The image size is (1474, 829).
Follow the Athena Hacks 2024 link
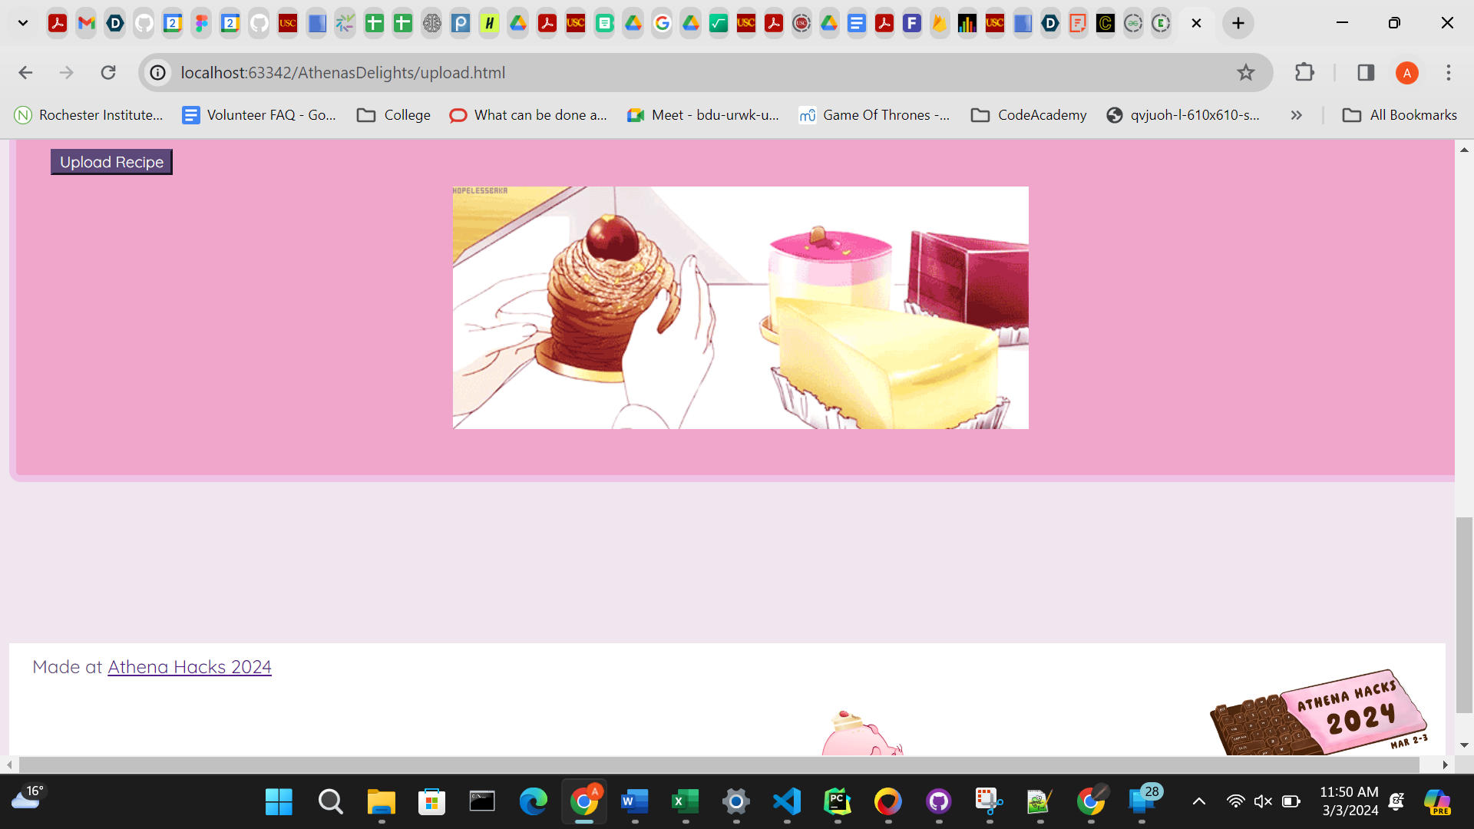(x=190, y=667)
